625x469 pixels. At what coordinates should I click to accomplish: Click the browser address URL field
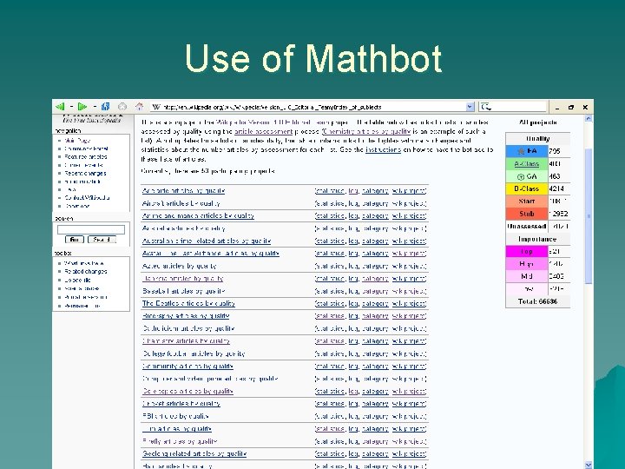click(x=312, y=107)
